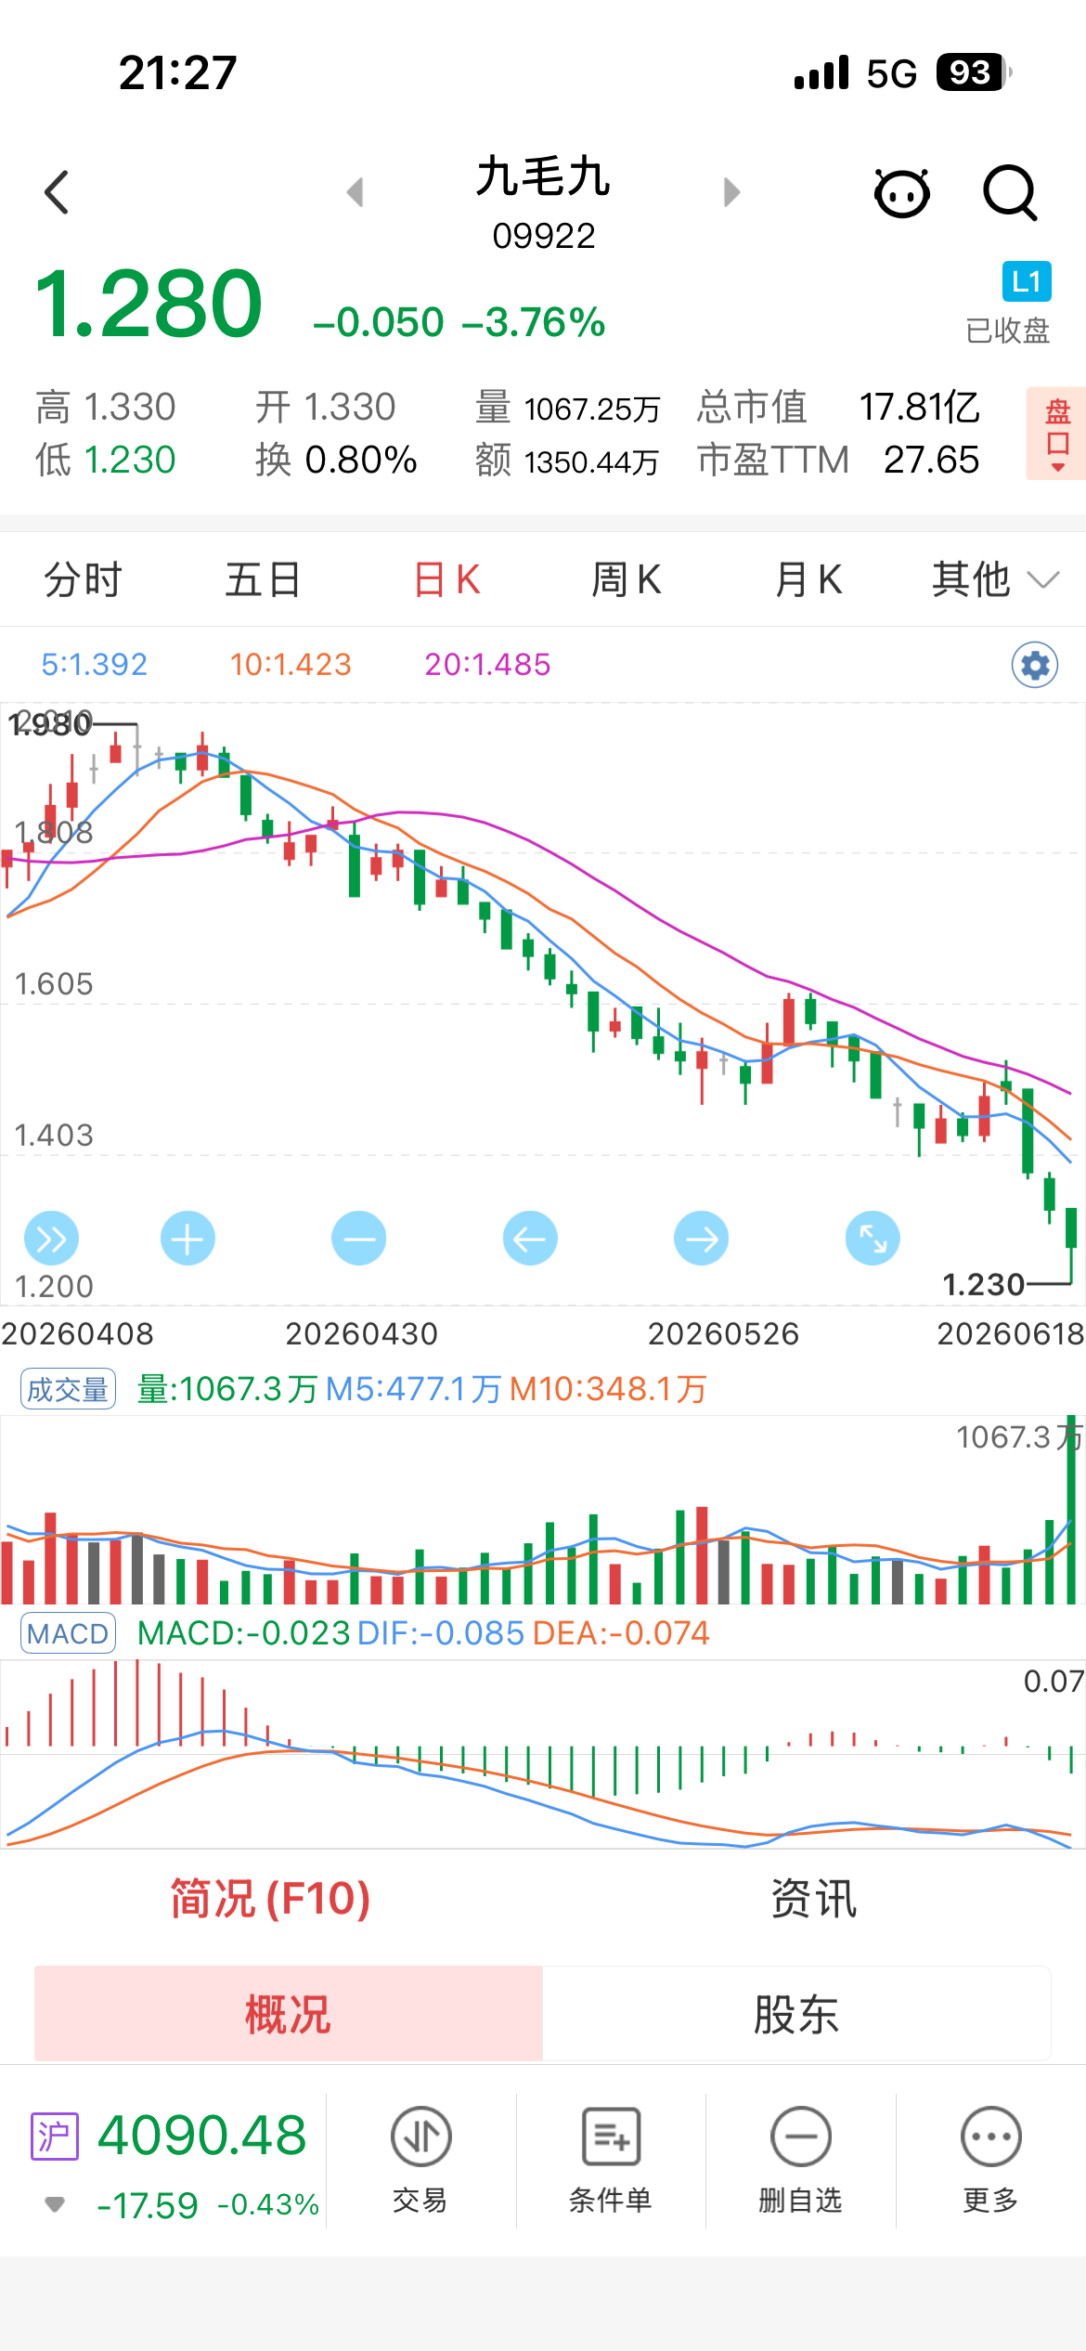Screen dimensions: 1086x2351
Task: Select the 周K chart tab
Action: click(x=627, y=579)
